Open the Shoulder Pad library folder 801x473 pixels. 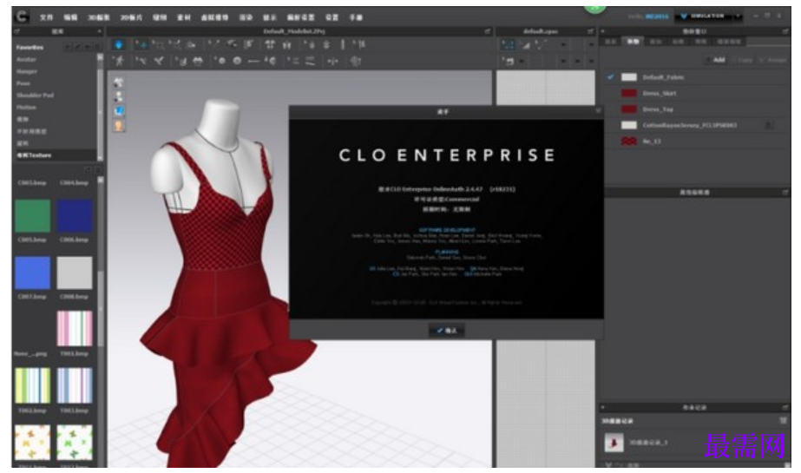pos(35,95)
